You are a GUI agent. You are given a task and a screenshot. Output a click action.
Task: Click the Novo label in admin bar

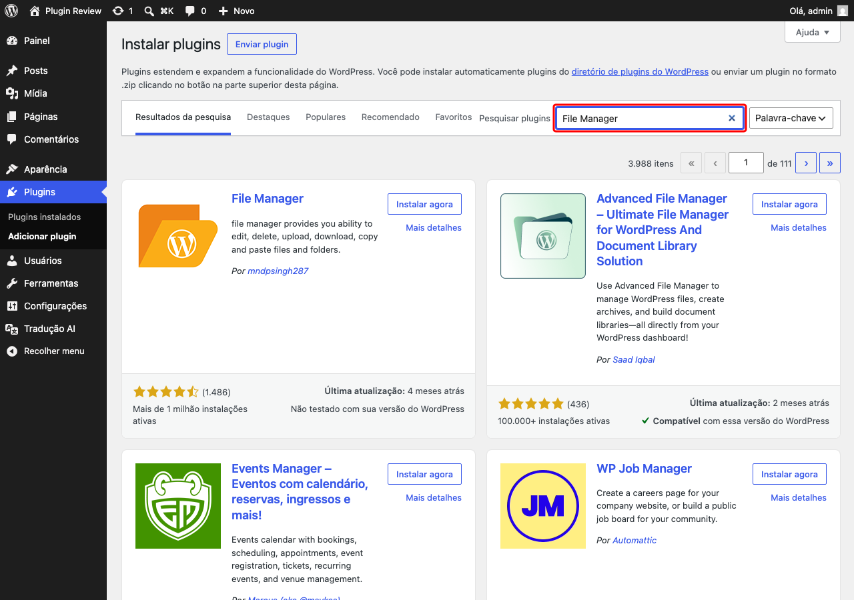pyautogui.click(x=244, y=11)
